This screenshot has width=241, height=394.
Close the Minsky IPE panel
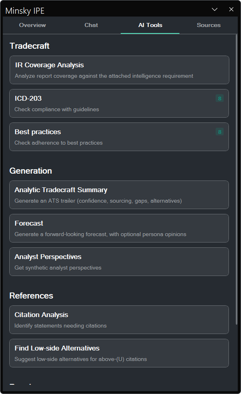(x=231, y=9)
